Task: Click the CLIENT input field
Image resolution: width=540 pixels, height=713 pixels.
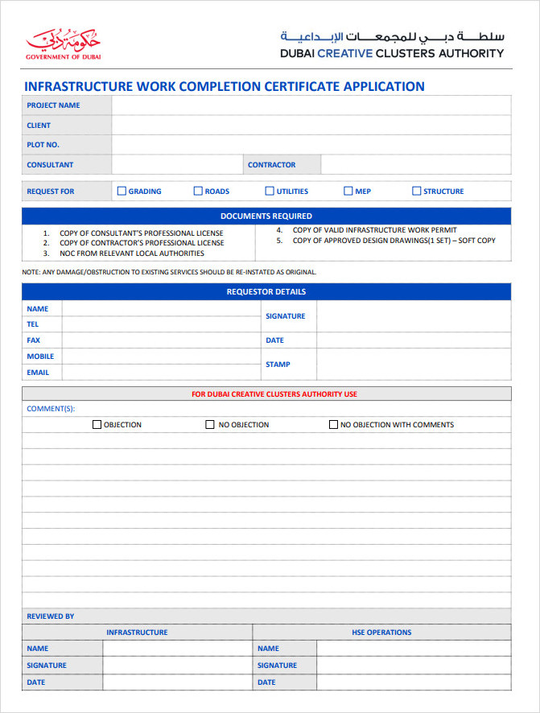Action: coord(311,125)
